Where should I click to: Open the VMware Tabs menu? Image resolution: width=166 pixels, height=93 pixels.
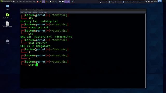pos(31,2)
